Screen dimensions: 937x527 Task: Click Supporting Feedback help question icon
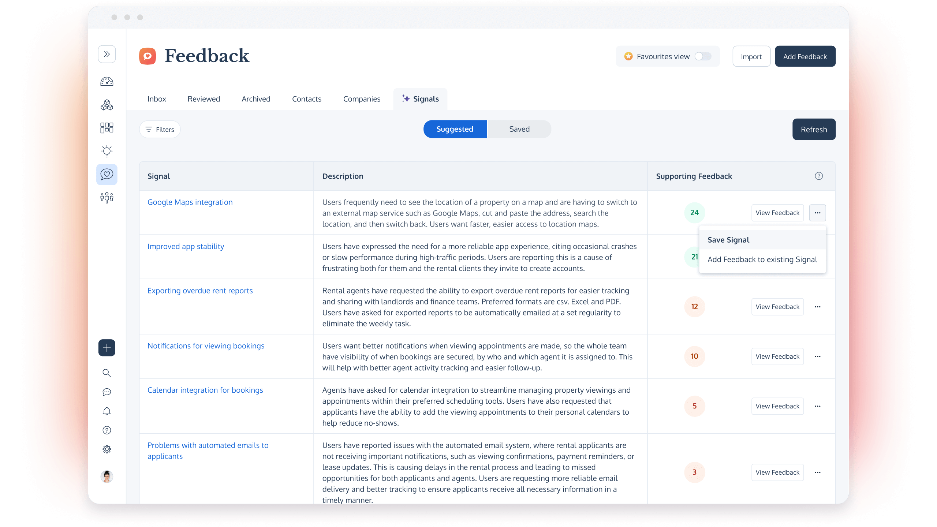tap(819, 176)
